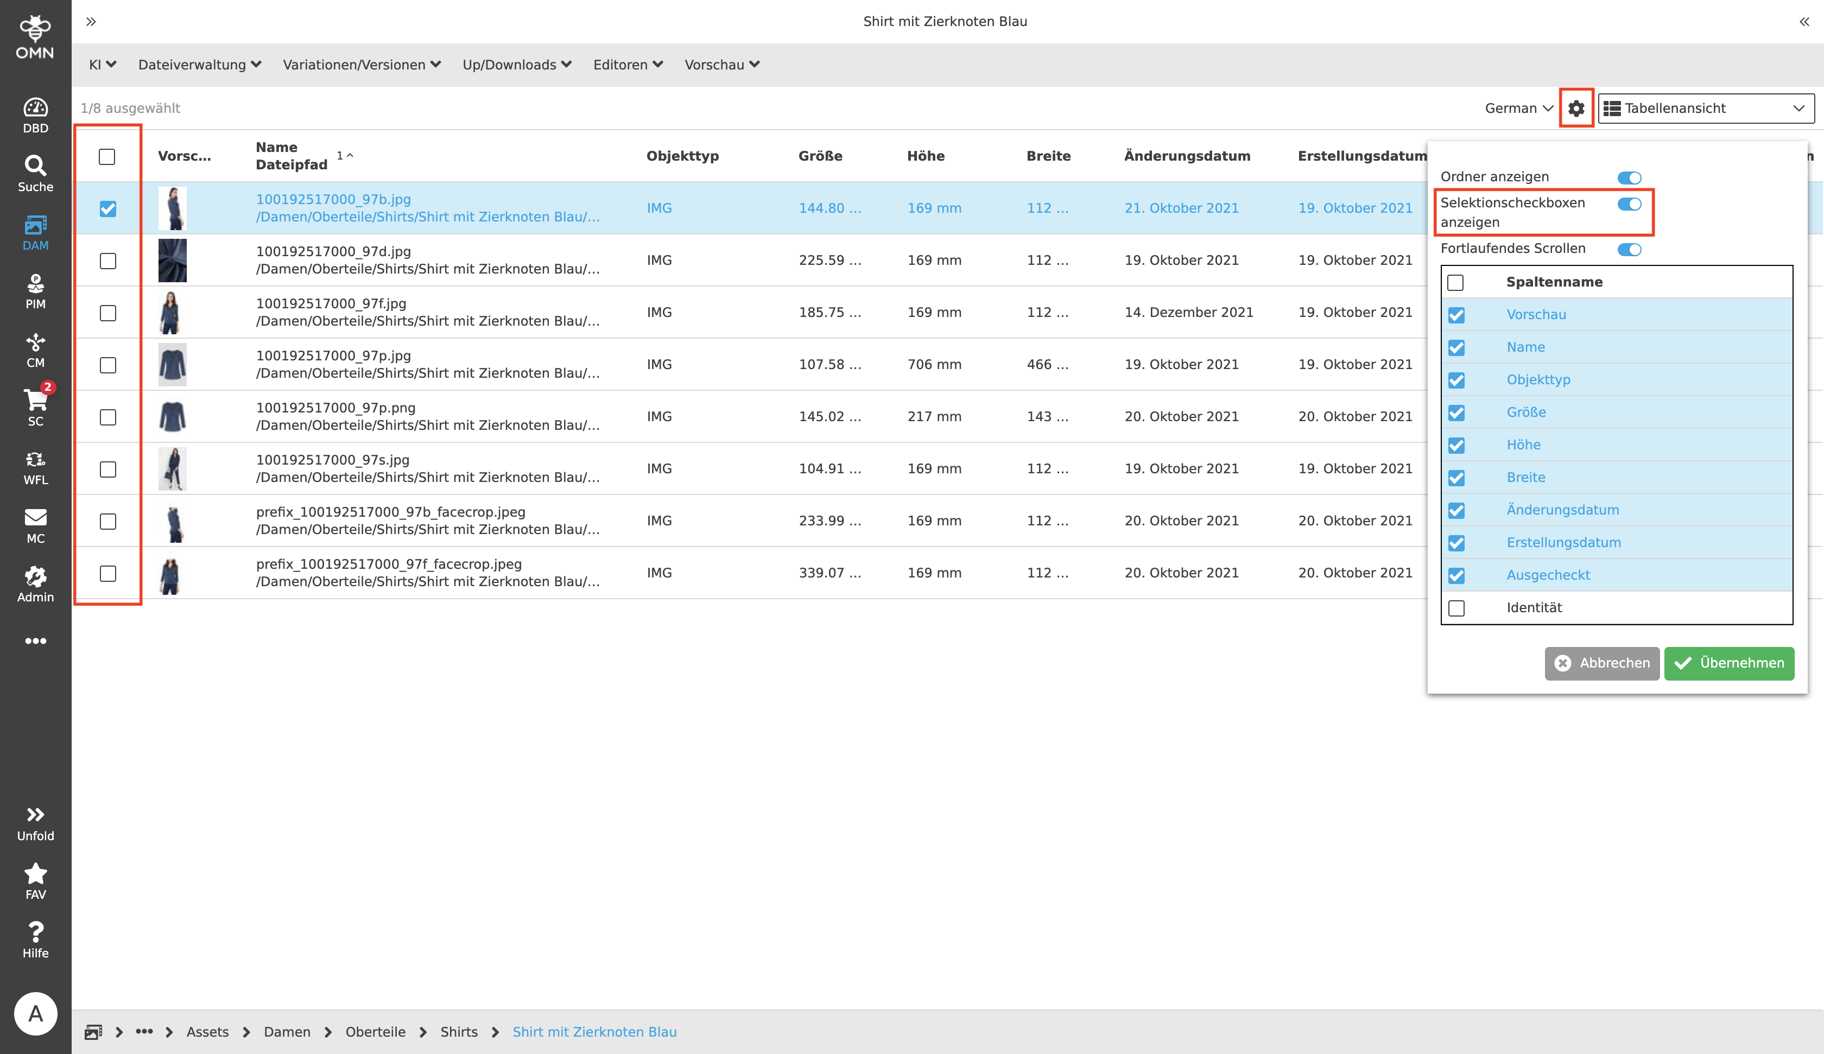Open the KI menu

point(102,65)
